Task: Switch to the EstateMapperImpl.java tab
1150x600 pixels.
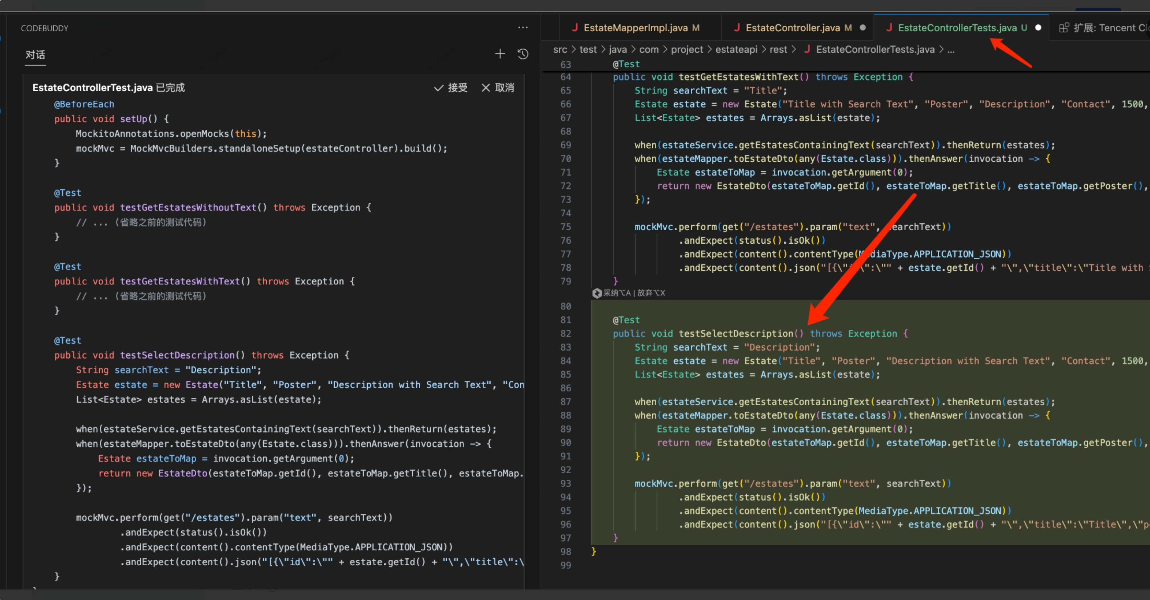Action: tap(635, 28)
